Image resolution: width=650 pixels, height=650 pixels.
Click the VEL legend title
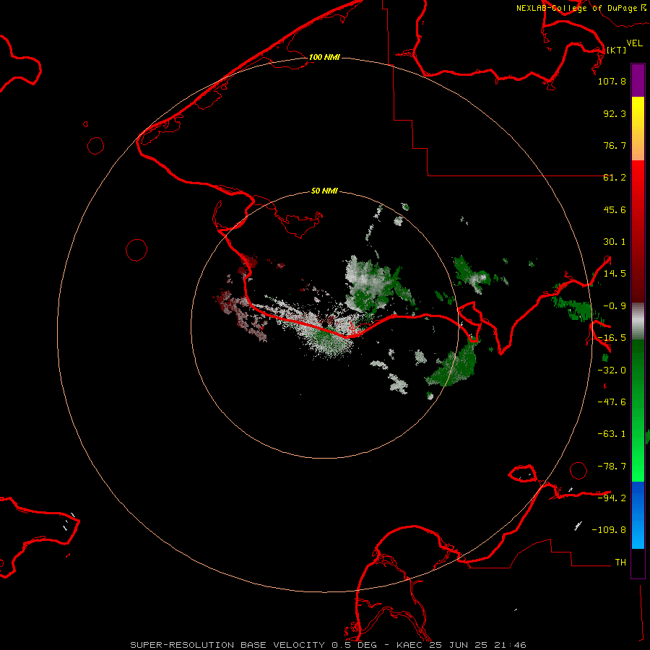coord(635,43)
